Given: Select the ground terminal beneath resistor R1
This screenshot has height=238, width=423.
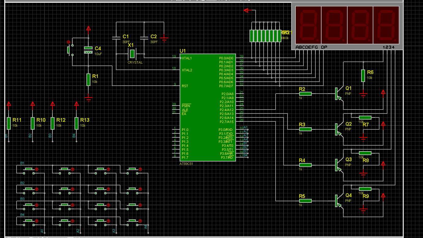Looking at the screenshot, I should pyautogui.click(x=88, y=98).
